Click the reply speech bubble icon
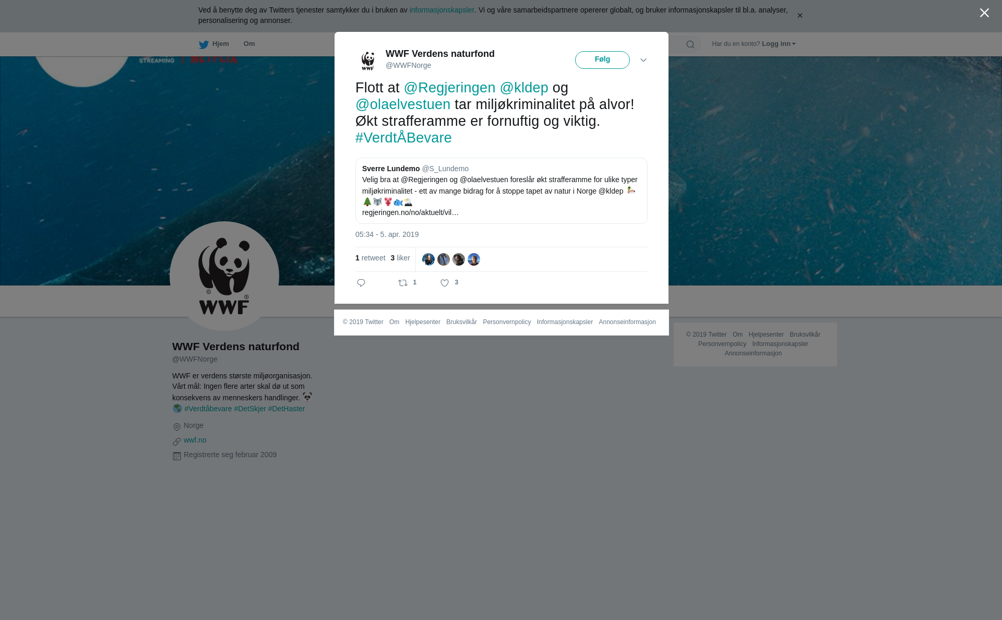 361,283
